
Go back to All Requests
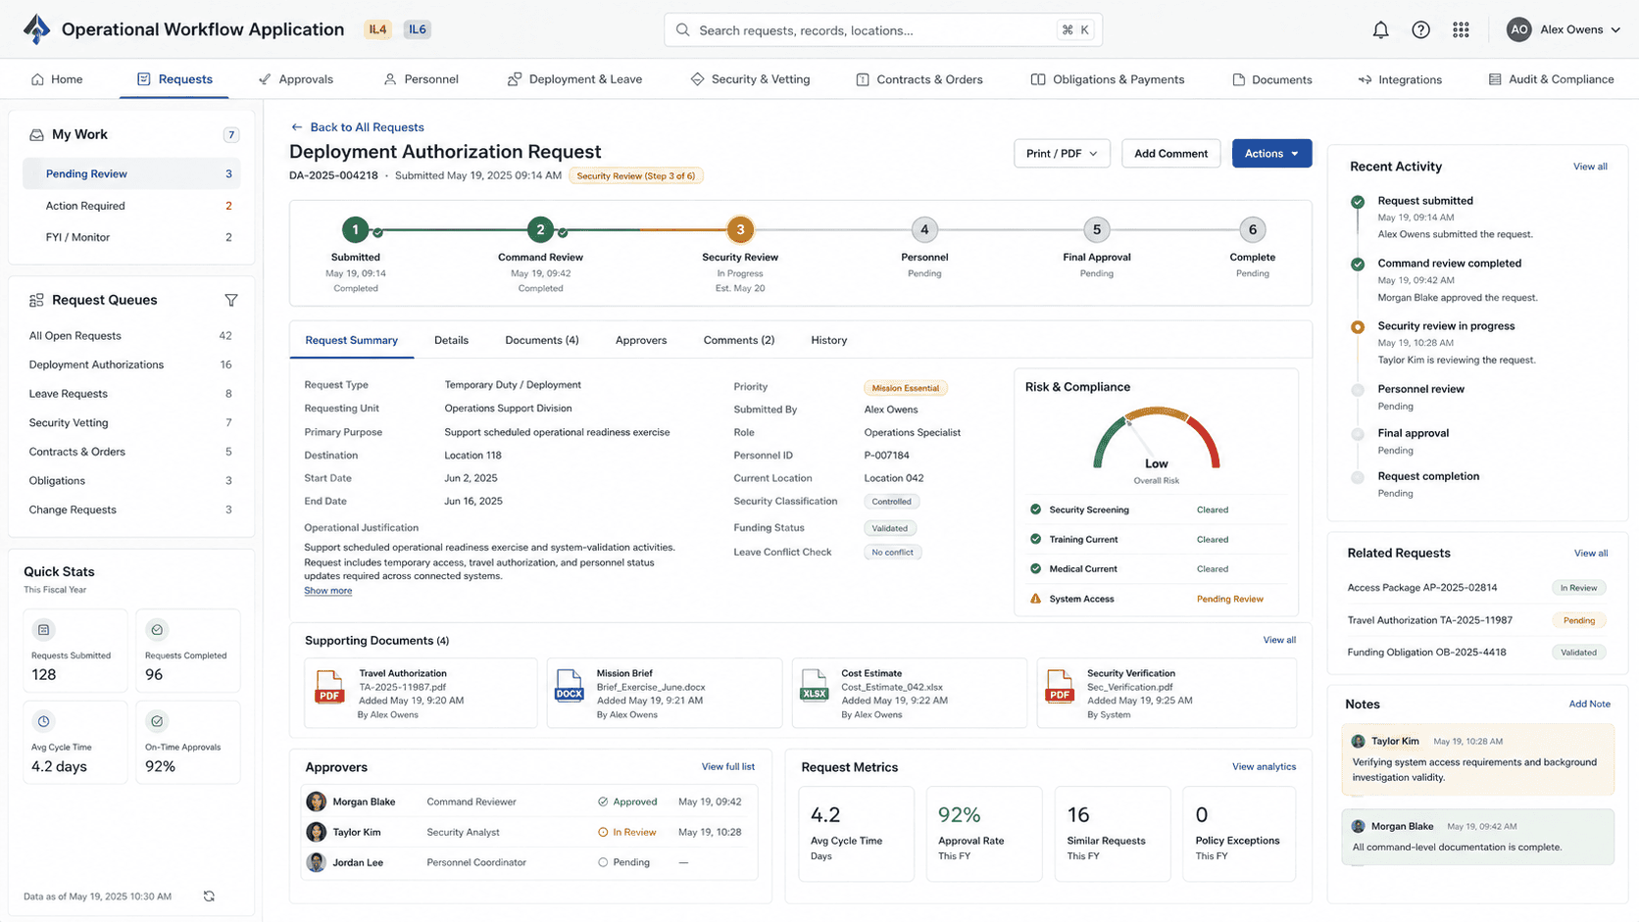(358, 127)
